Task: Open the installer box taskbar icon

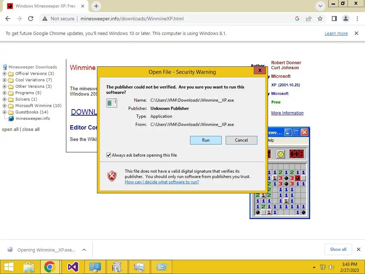Action: click(x=117, y=267)
